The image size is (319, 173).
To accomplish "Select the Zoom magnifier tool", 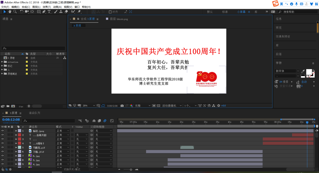I will click(x=15, y=12).
